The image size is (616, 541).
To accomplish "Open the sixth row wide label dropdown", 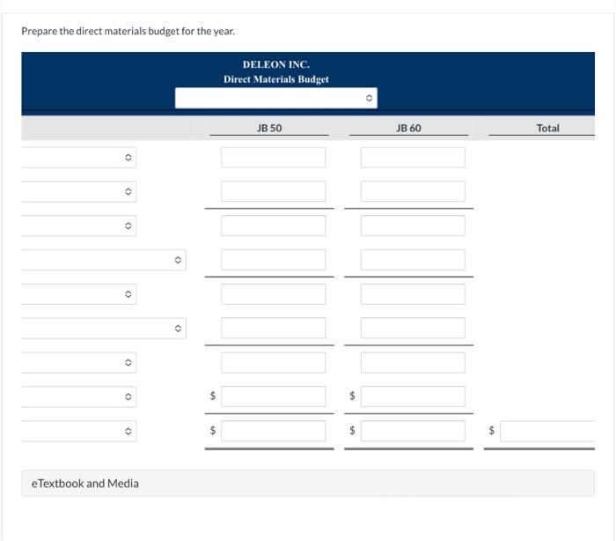I will (x=104, y=329).
